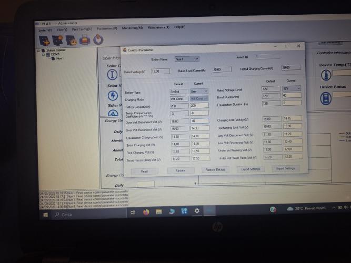
Task: Open the Monitoring menu
Action: pyautogui.click(x=132, y=28)
